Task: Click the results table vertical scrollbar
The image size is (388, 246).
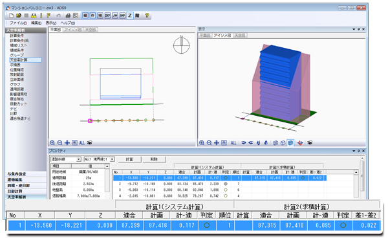Action: point(356,184)
